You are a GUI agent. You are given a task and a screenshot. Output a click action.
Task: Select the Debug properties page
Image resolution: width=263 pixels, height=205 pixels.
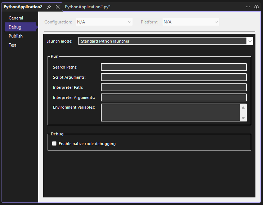pyautogui.click(x=20, y=27)
